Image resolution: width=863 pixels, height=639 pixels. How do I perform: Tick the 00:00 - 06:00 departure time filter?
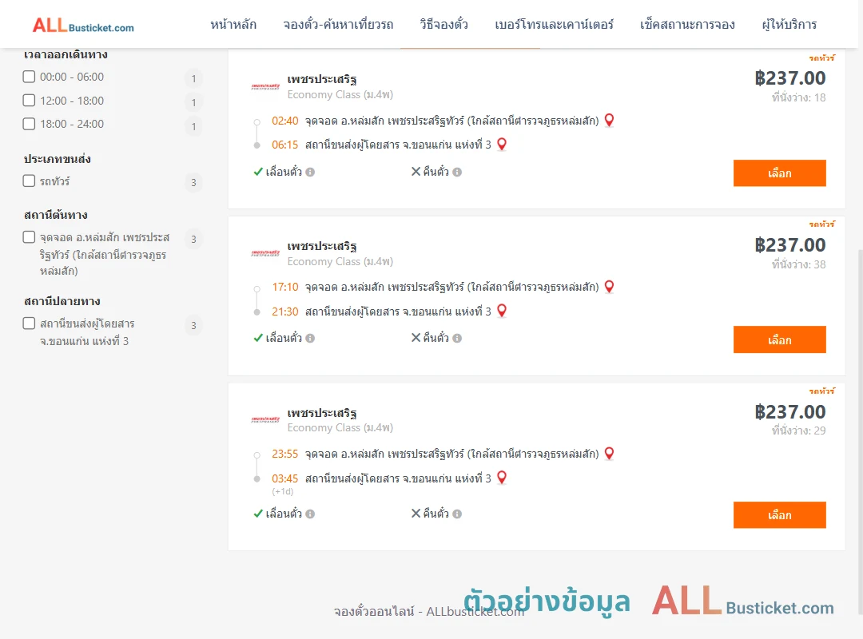[x=29, y=77]
